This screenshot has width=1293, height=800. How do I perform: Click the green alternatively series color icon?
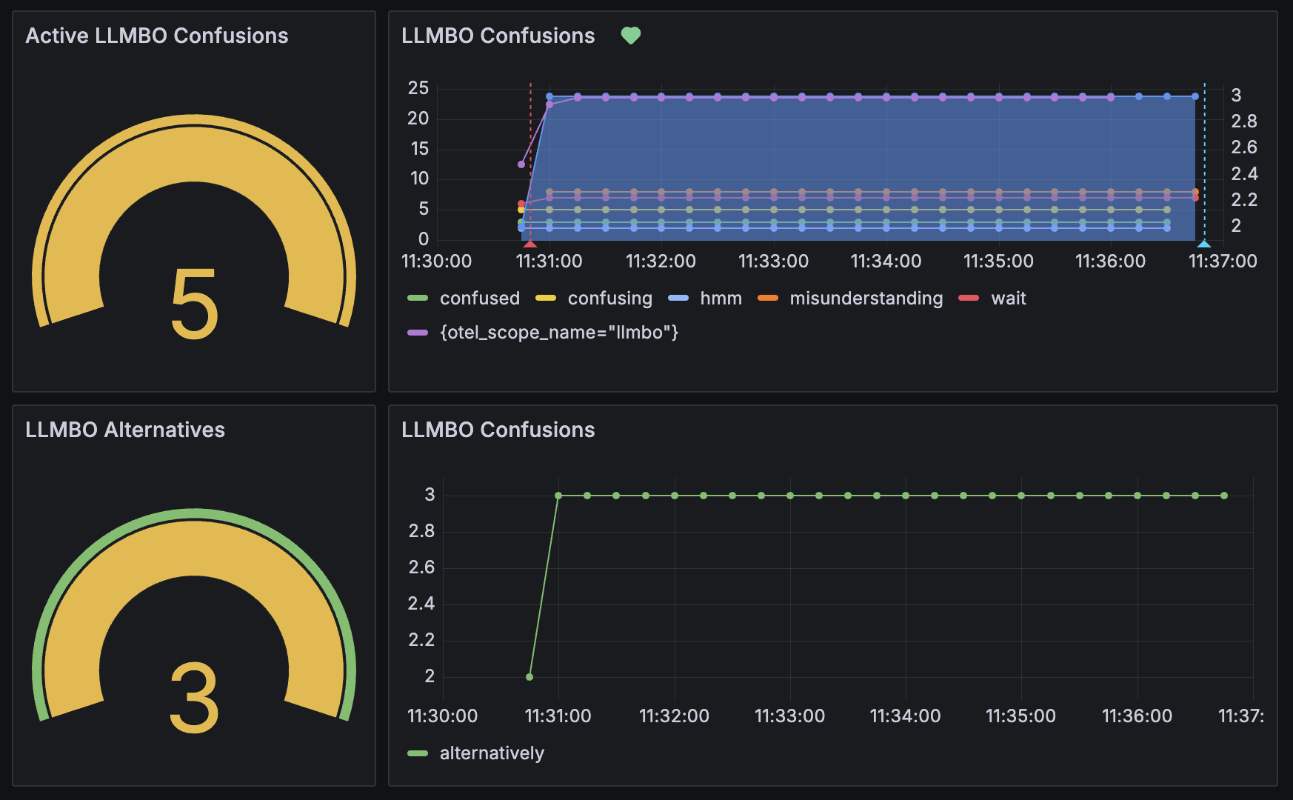pos(418,753)
